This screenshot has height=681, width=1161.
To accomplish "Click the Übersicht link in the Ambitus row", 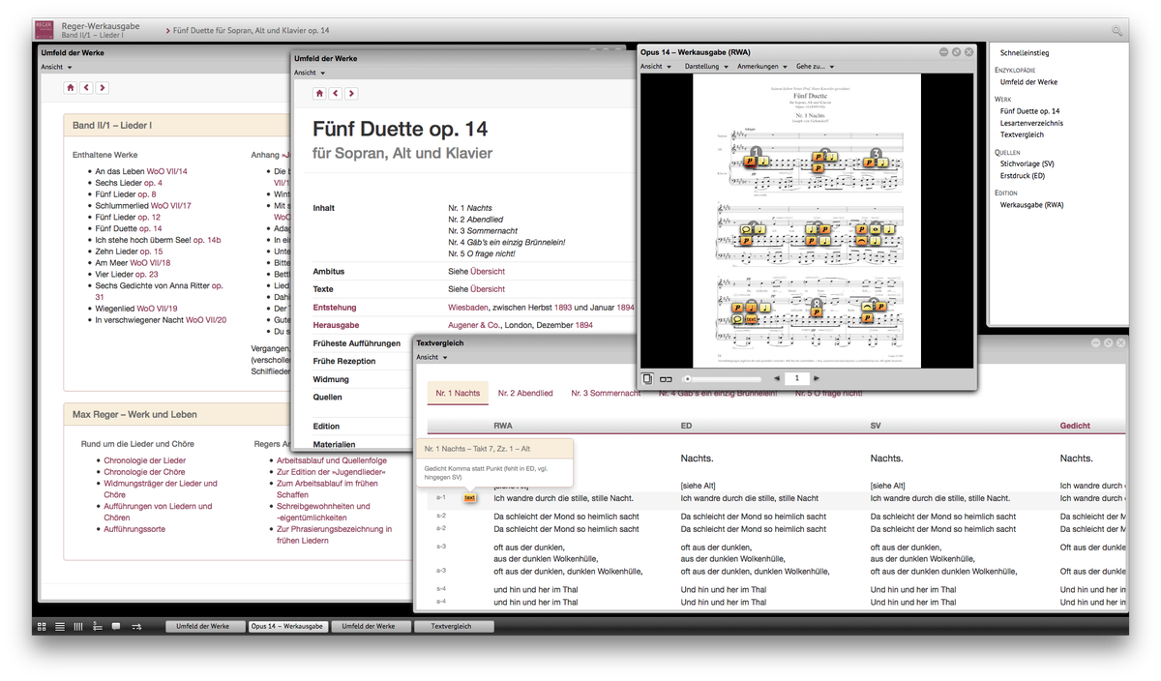I will coord(488,271).
